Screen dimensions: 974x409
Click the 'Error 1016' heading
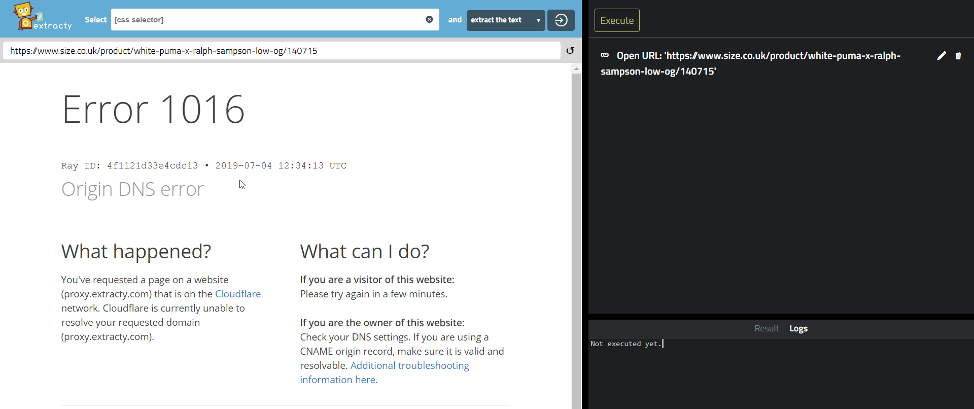153,109
